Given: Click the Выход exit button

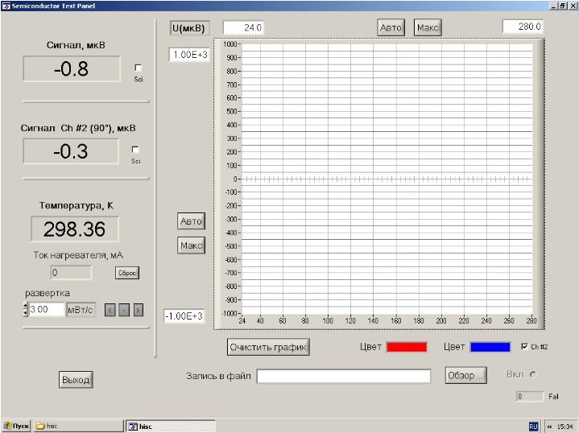Looking at the screenshot, I should tap(76, 379).
